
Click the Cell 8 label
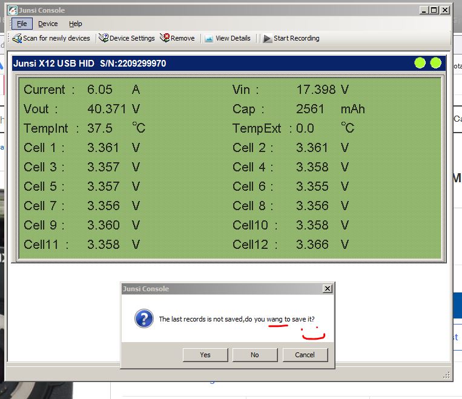[253, 206]
